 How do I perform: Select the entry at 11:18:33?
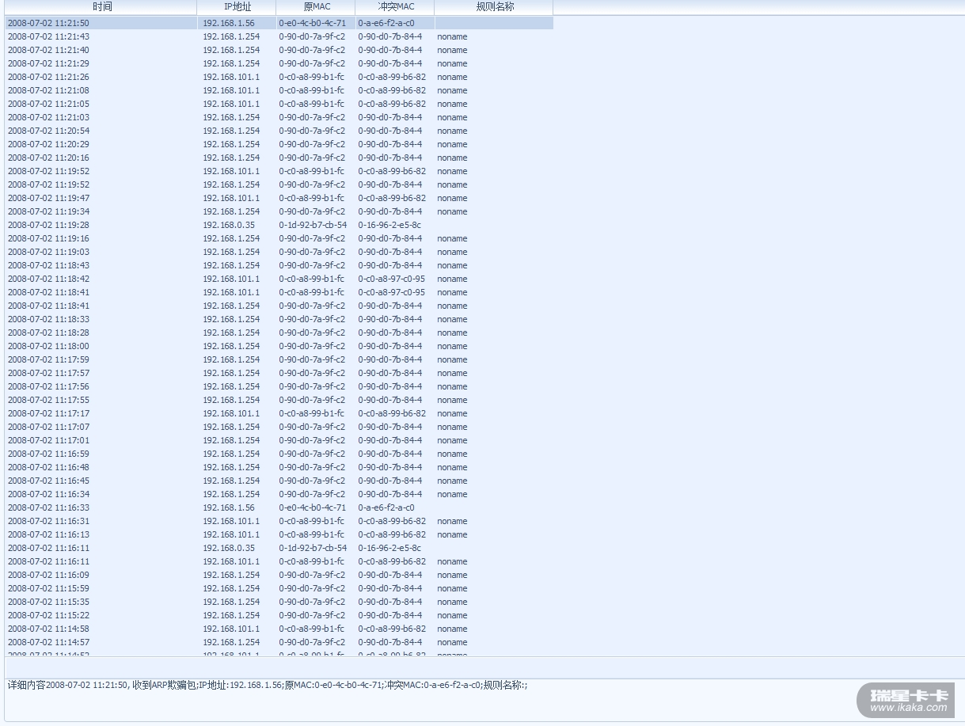(279, 319)
